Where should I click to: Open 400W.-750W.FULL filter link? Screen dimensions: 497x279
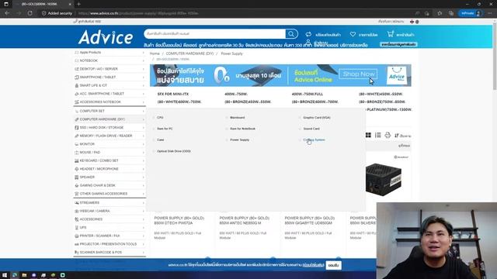308,94
